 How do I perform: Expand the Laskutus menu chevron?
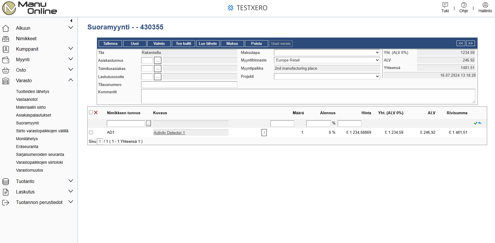pyautogui.click(x=70, y=191)
